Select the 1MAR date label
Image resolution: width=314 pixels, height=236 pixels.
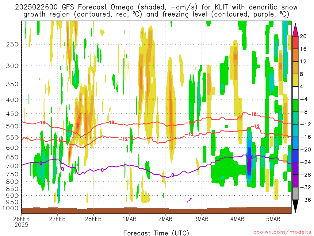(129, 219)
